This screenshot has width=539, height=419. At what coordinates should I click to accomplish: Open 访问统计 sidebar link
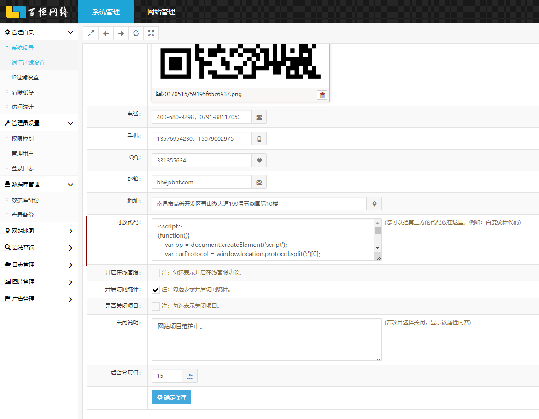tap(23, 107)
